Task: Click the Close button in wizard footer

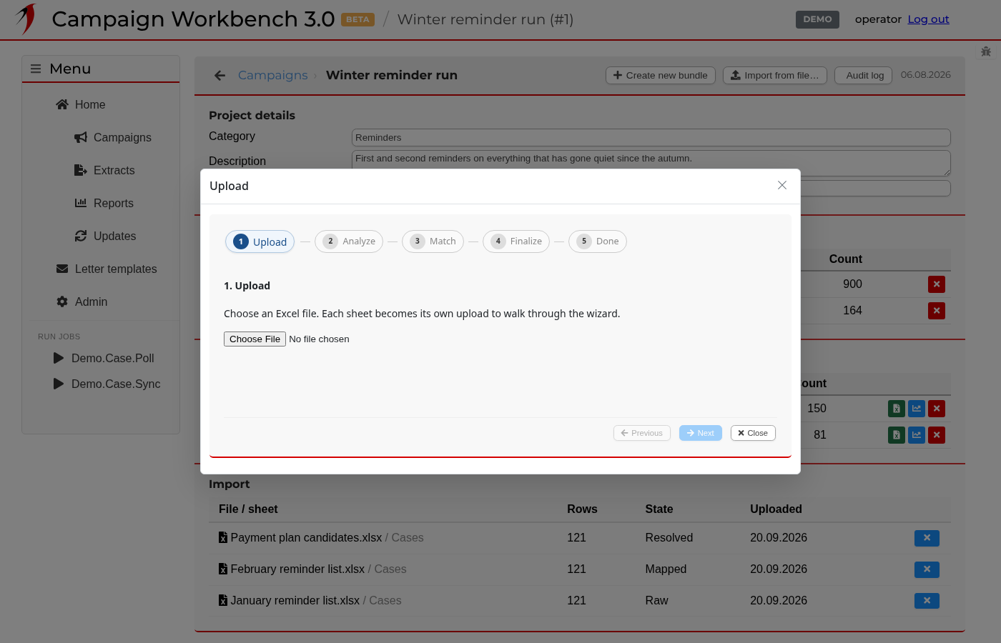Action: point(753,433)
